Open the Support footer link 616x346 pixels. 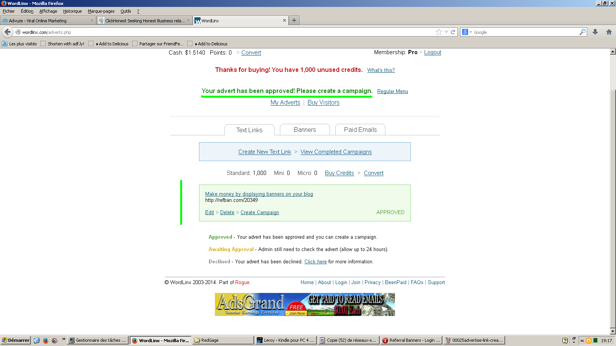coord(436,282)
